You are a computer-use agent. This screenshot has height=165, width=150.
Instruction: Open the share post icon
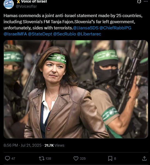click(145, 158)
